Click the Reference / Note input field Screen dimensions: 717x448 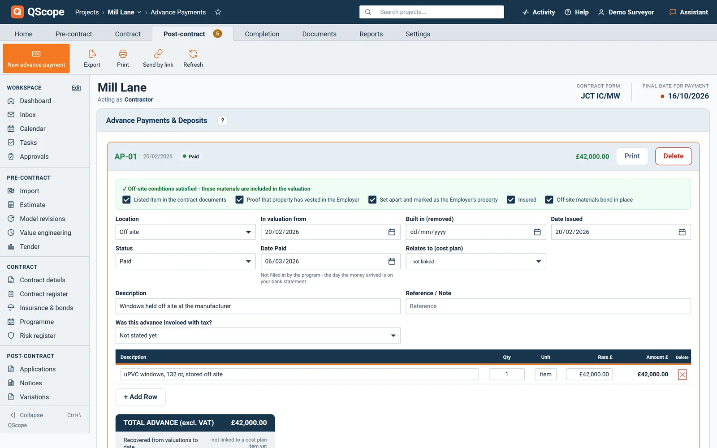coord(548,306)
